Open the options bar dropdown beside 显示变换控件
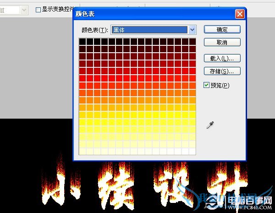Viewport: 275px width, 213px height. [x=24, y=10]
